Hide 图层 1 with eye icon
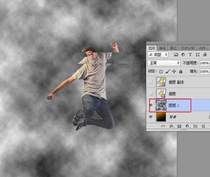 pos(151,105)
